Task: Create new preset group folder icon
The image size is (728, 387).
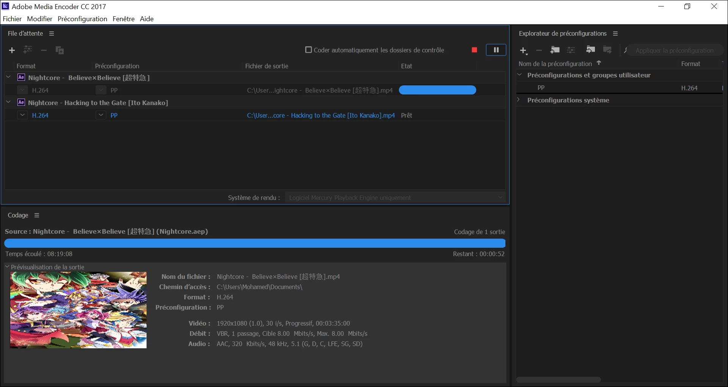Action: pyautogui.click(x=555, y=50)
